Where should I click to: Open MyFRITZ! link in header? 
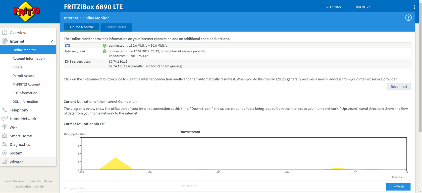click(362, 7)
